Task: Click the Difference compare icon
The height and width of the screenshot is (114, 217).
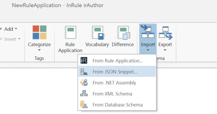Action: 124,33
